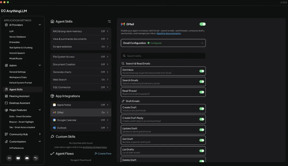Image resolution: width=288 pixels, height=166 pixels.
Task: Select the GMail integration row
Action: coord(81,112)
